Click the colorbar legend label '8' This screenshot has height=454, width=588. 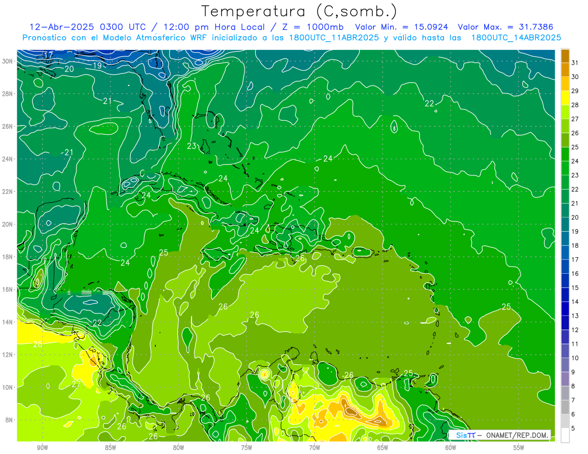[x=573, y=386]
